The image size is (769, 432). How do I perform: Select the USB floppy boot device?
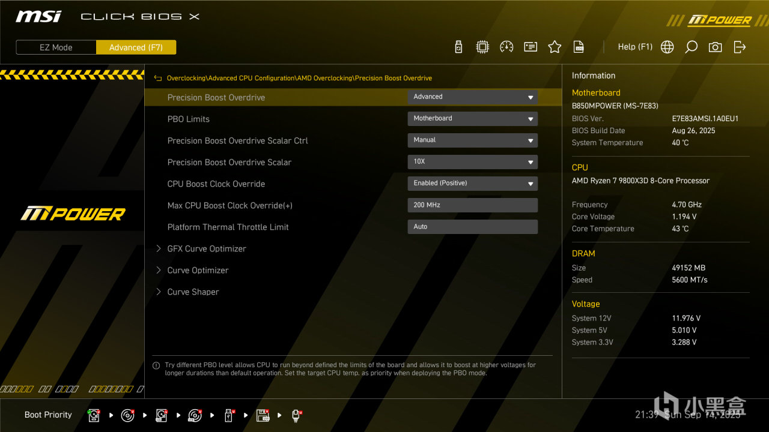click(263, 415)
